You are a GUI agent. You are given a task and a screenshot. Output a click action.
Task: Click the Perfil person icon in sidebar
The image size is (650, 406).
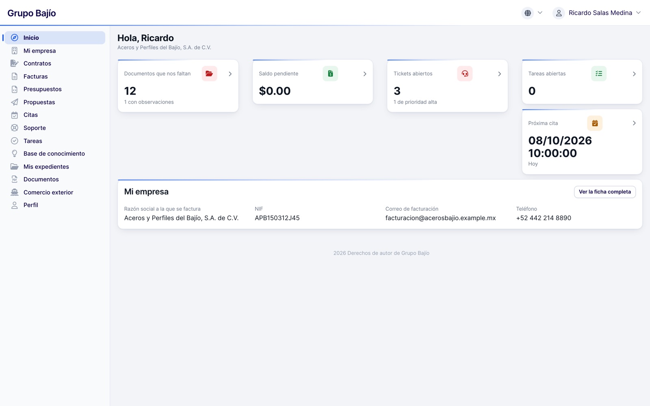(x=15, y=205)
